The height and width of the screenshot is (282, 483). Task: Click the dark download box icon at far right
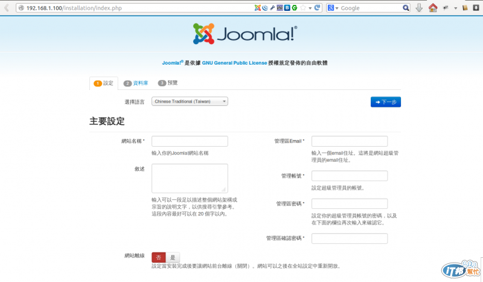tap(476, 8)
